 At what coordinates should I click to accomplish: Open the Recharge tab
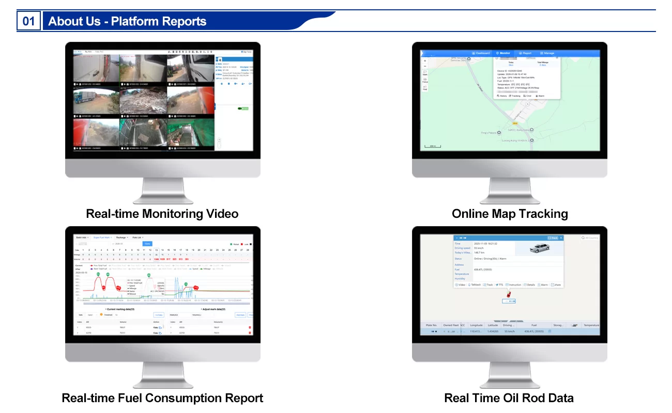coord(120,237)
